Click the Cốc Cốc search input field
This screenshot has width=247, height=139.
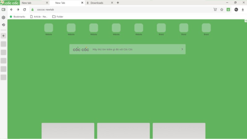(x=128, y=49)
